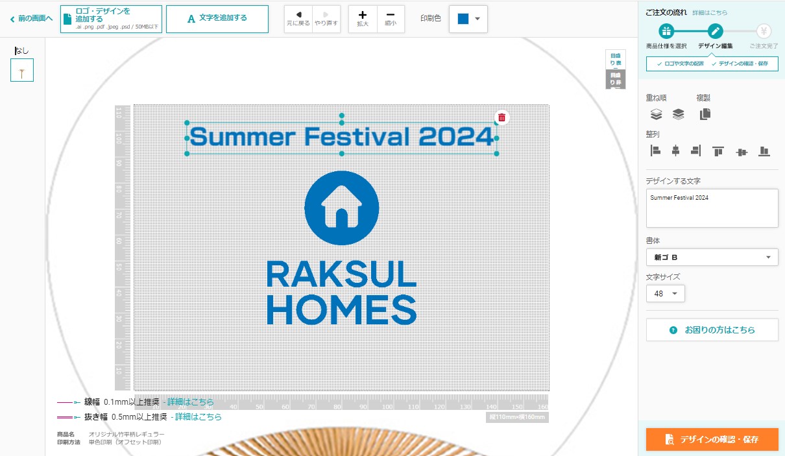Click 文字を追加する button
Image resolution: width=785 pixels, height=456 pixels.
(x=217, y=19)
